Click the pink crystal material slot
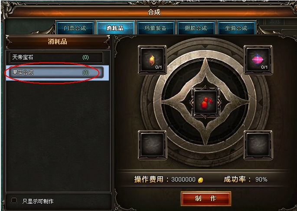Image resolution: width=297 pixels, height=211 pixels. point(258,59)
